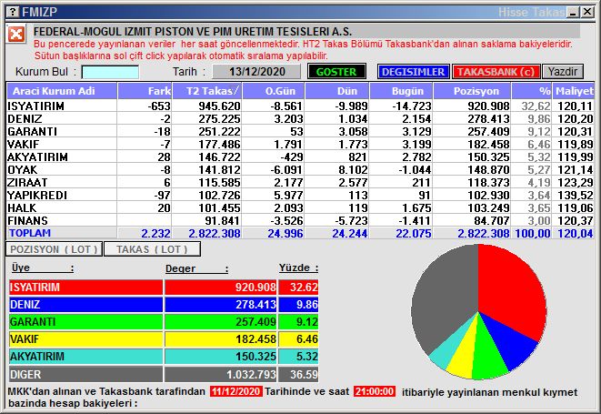Click the Üye column label
The height and width of the screenshot is (414, 601).
point(43,268)
